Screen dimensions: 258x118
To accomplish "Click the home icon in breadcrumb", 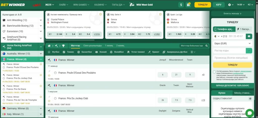I will point(49,46).
